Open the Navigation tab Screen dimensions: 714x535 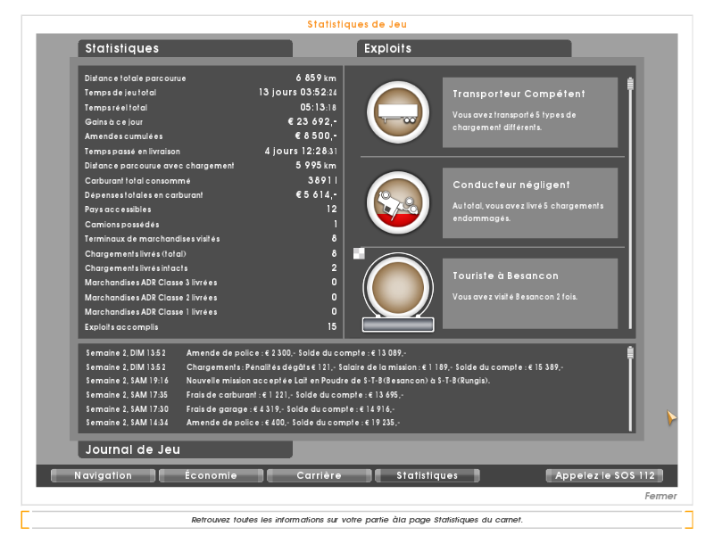[x=103, y=475]
